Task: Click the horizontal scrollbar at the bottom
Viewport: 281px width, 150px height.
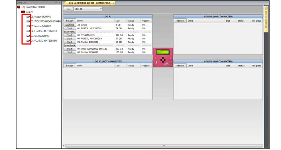Action: click(x=163, y=146)
